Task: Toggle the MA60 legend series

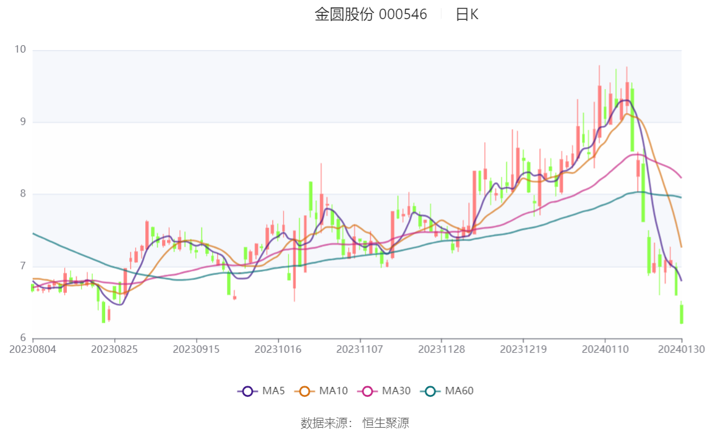Action: (x=447, y=391)
